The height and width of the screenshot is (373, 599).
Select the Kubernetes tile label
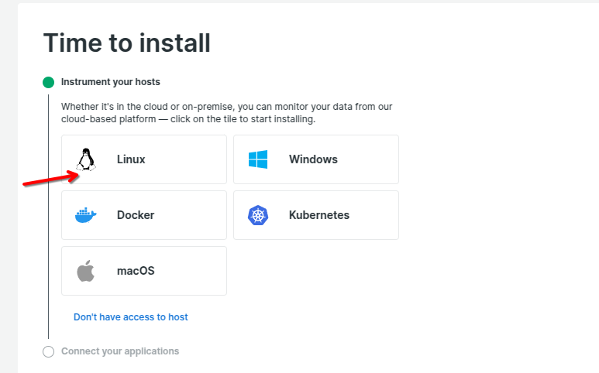click(x=319, y=215)
